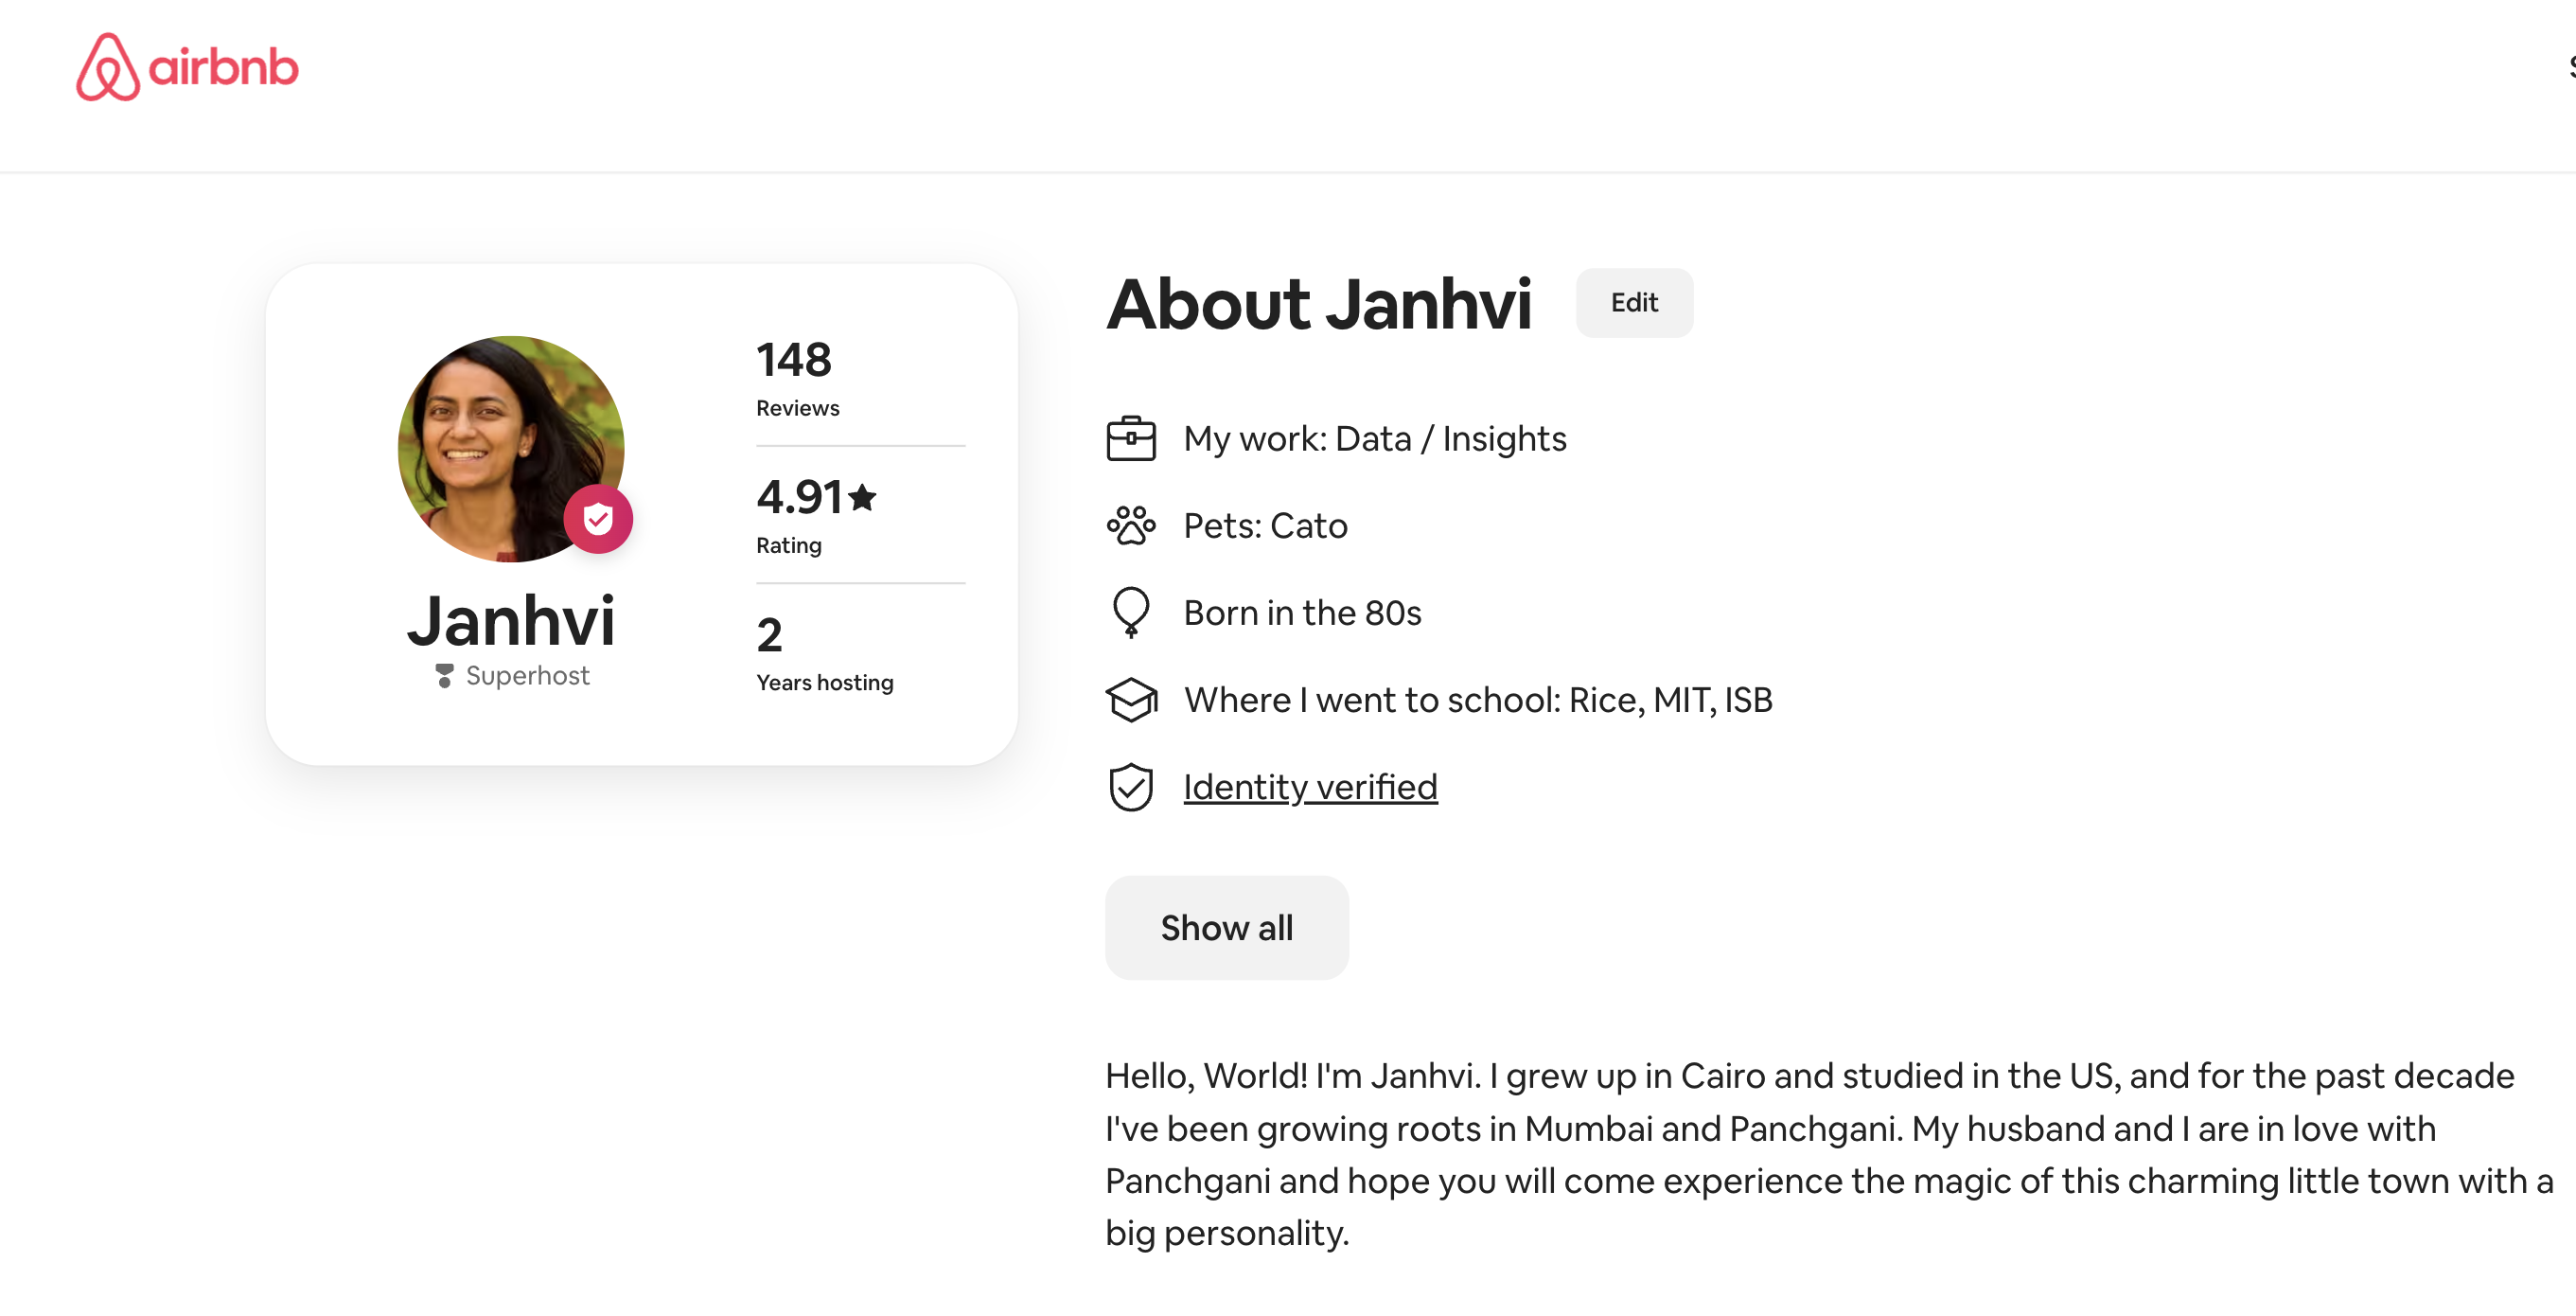
Task: Select the About Janhvi heading
Action: click(x=1320, y=304)
